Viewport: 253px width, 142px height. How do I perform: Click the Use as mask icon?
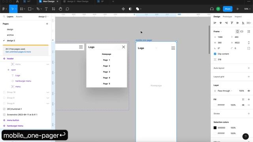130,9
